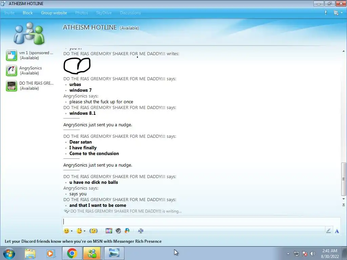This screenshot has height=260, width=347.
Task: Click into the message input box
Action: [x=201, y=221]
